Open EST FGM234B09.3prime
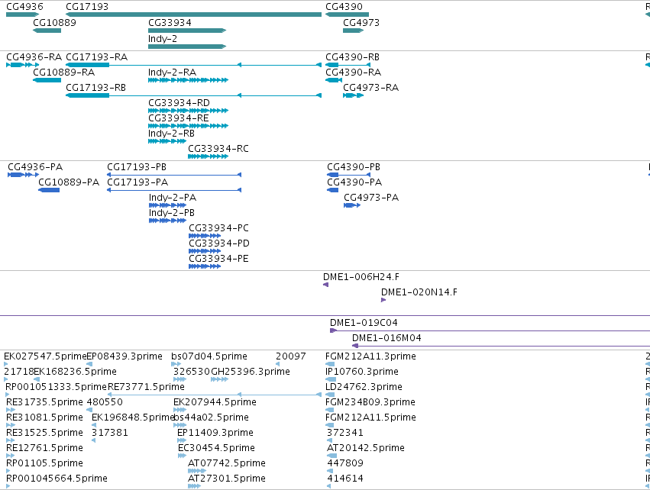The height and width of the screenshot is (490, 650). (370, 402)
